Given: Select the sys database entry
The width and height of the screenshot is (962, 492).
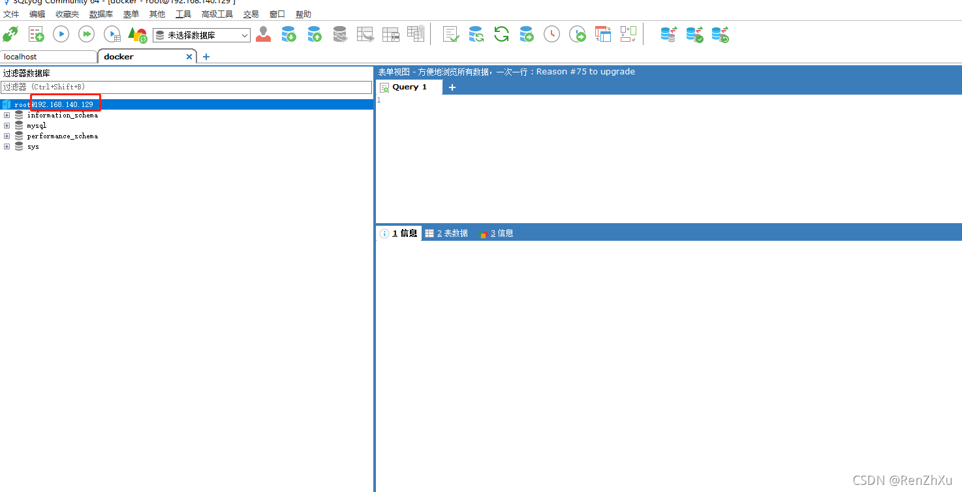Looking at the screenshot, I should point(33,146).
